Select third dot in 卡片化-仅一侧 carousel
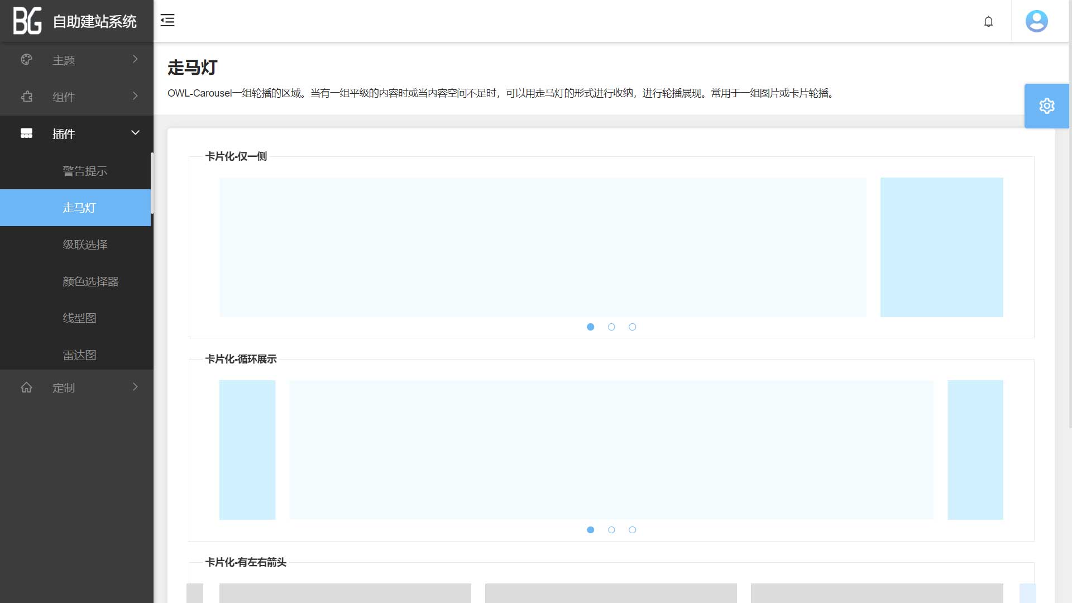This screenshot has height=603, width=1072. 632,327
